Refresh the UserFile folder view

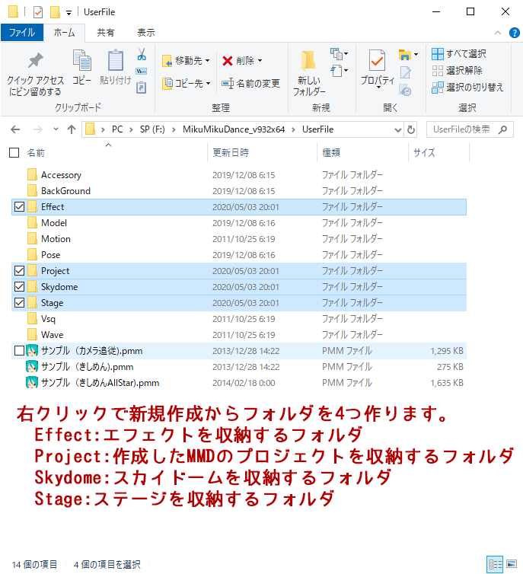point(411,129)
